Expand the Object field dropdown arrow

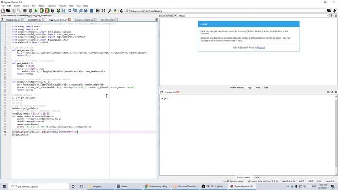(327, 16)
